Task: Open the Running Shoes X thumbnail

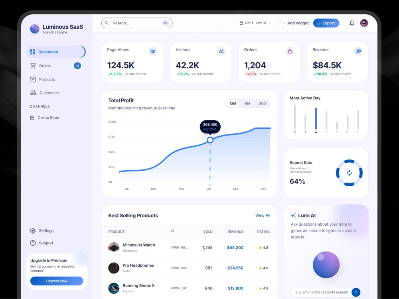Action: pyautogui.click(x=114, y=288)
